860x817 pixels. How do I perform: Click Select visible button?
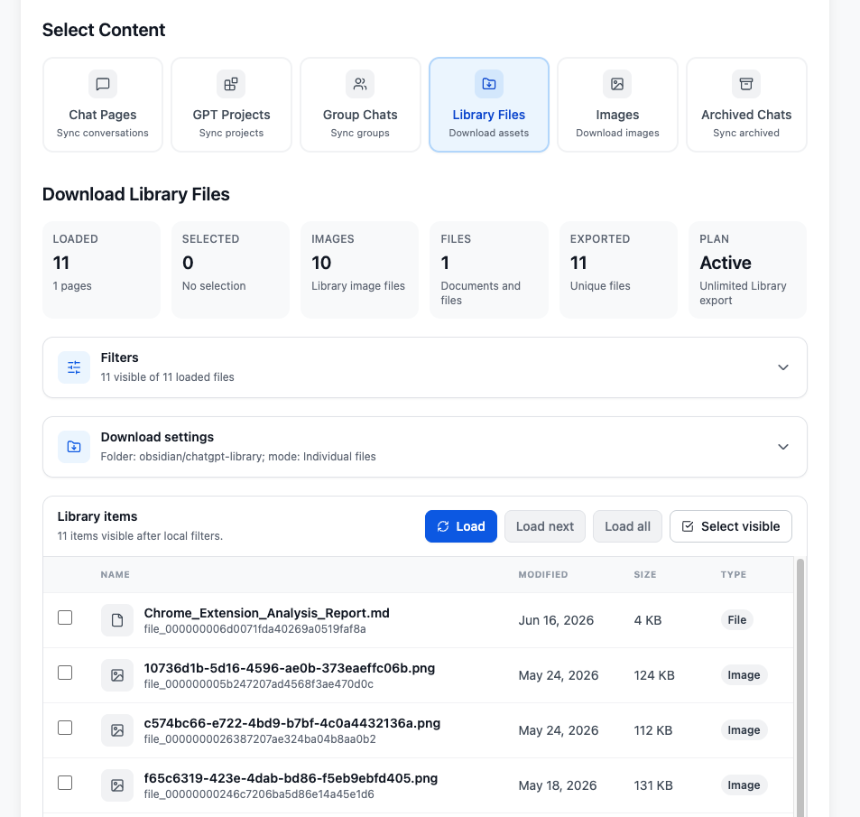coord(731,526)
